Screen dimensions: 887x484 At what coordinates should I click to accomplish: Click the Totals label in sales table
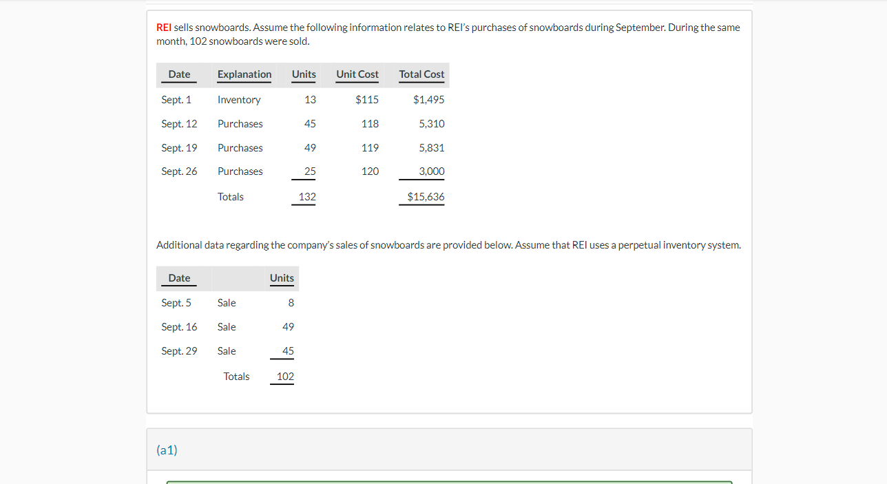click(236, 377)
